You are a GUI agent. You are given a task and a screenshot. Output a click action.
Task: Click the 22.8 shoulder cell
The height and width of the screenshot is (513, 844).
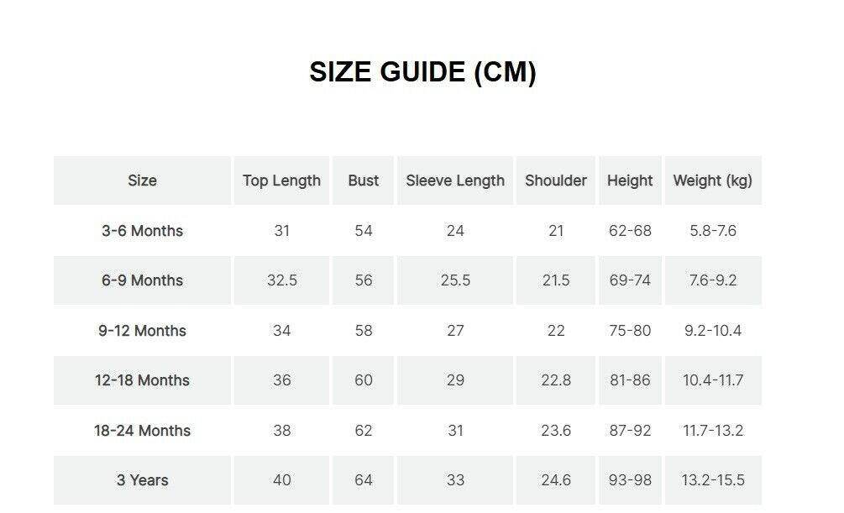pyautogui.click(x=556, y=380)
